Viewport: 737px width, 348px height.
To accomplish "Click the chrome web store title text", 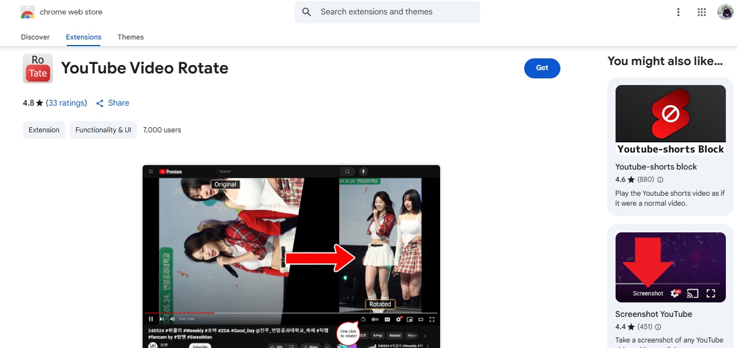I will click(x=71, y=12).
